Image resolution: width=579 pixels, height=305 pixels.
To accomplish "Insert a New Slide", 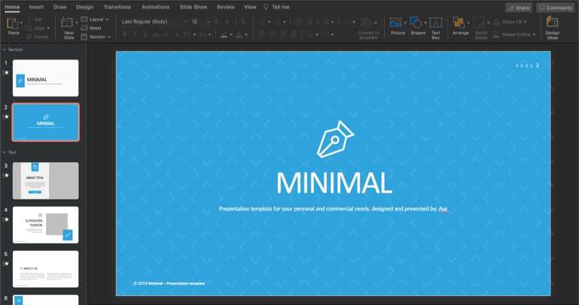I will pos(68,26).
